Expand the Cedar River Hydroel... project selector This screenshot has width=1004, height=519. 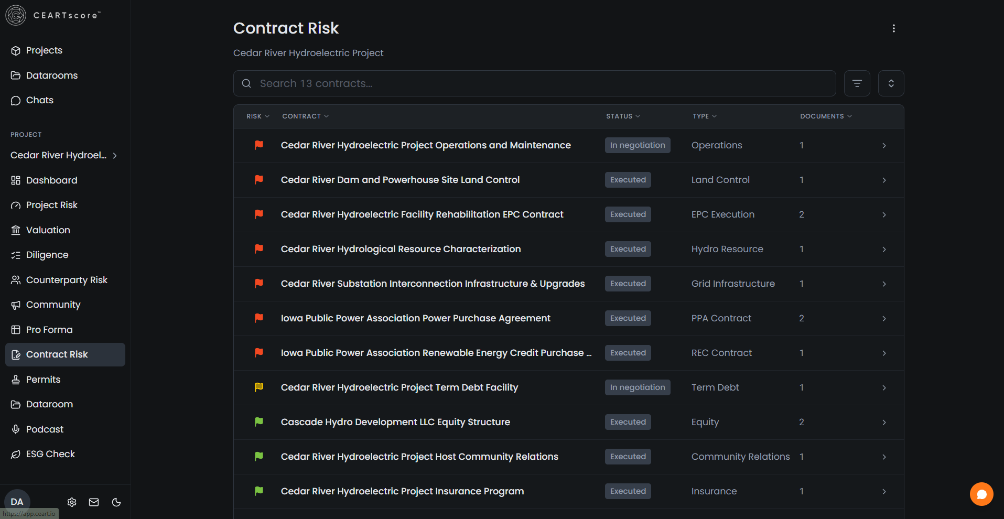click(64, 155)
